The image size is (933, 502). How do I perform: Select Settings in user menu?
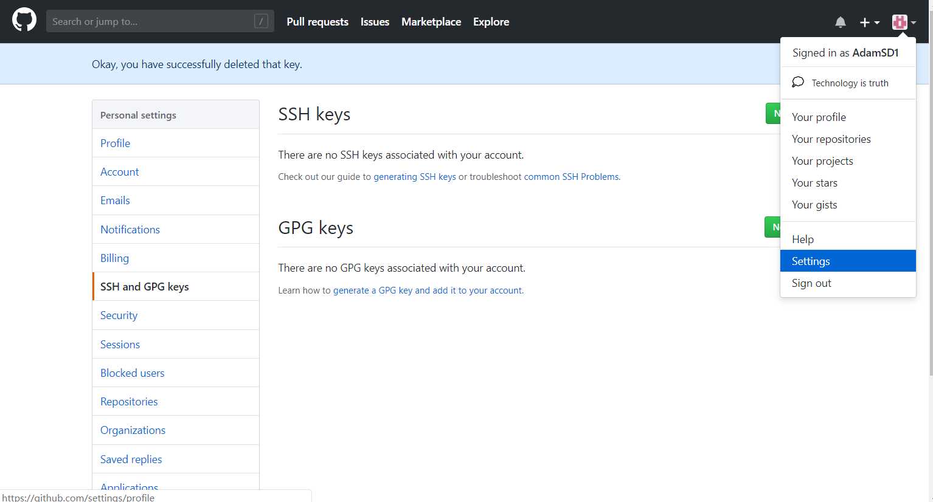[x=848, y=261]
